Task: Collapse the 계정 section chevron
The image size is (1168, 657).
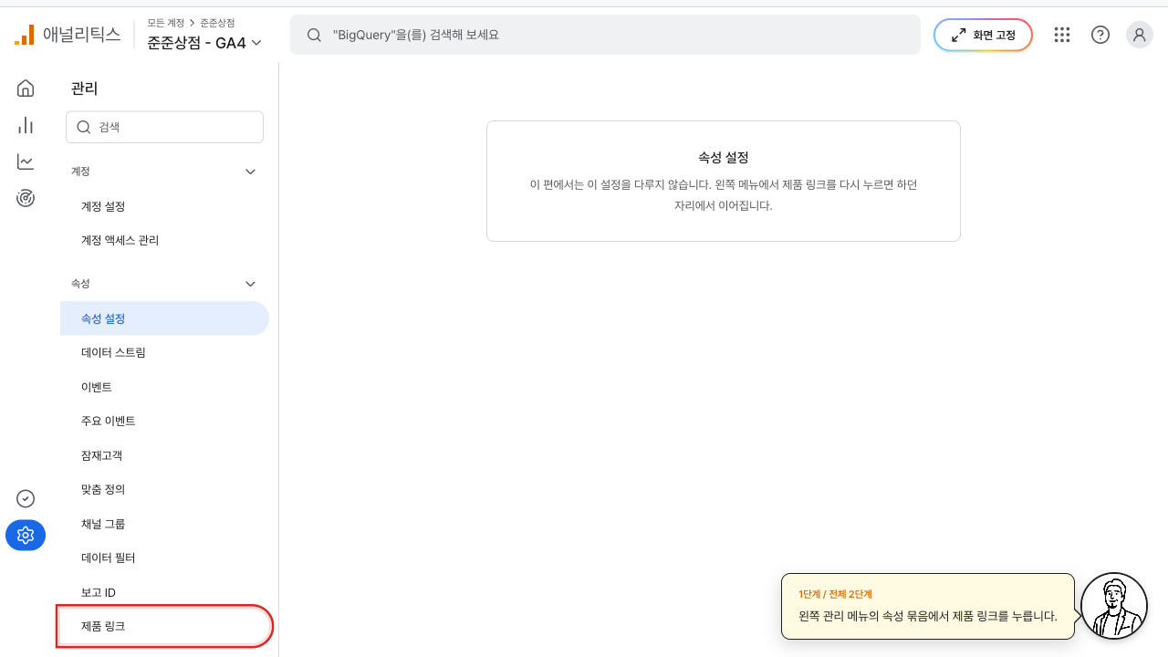Action: point(251,172)
